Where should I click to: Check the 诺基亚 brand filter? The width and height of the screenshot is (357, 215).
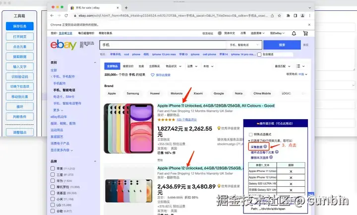point(53,193)
